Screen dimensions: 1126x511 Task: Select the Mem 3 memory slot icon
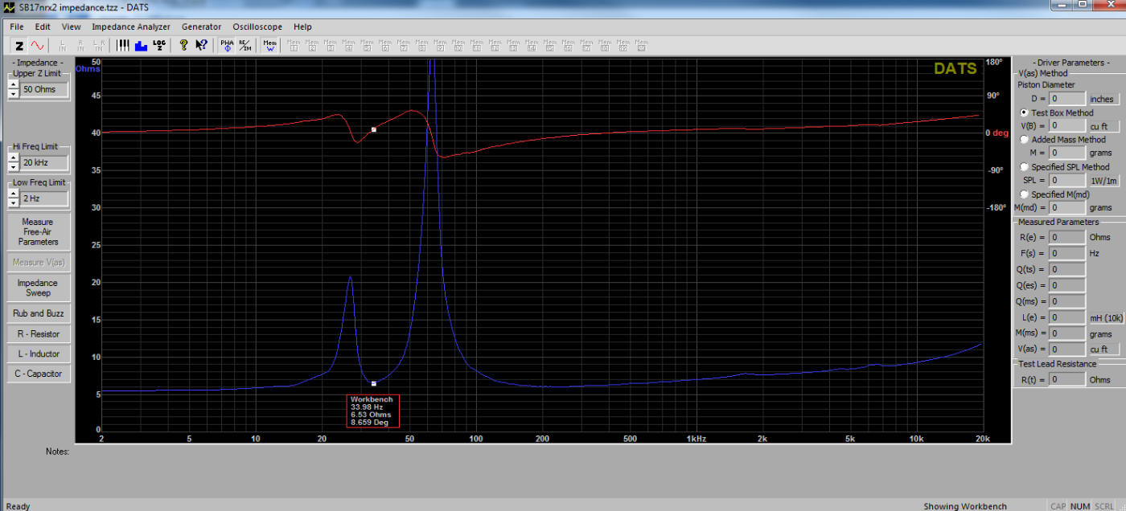[x=331, y=46]
